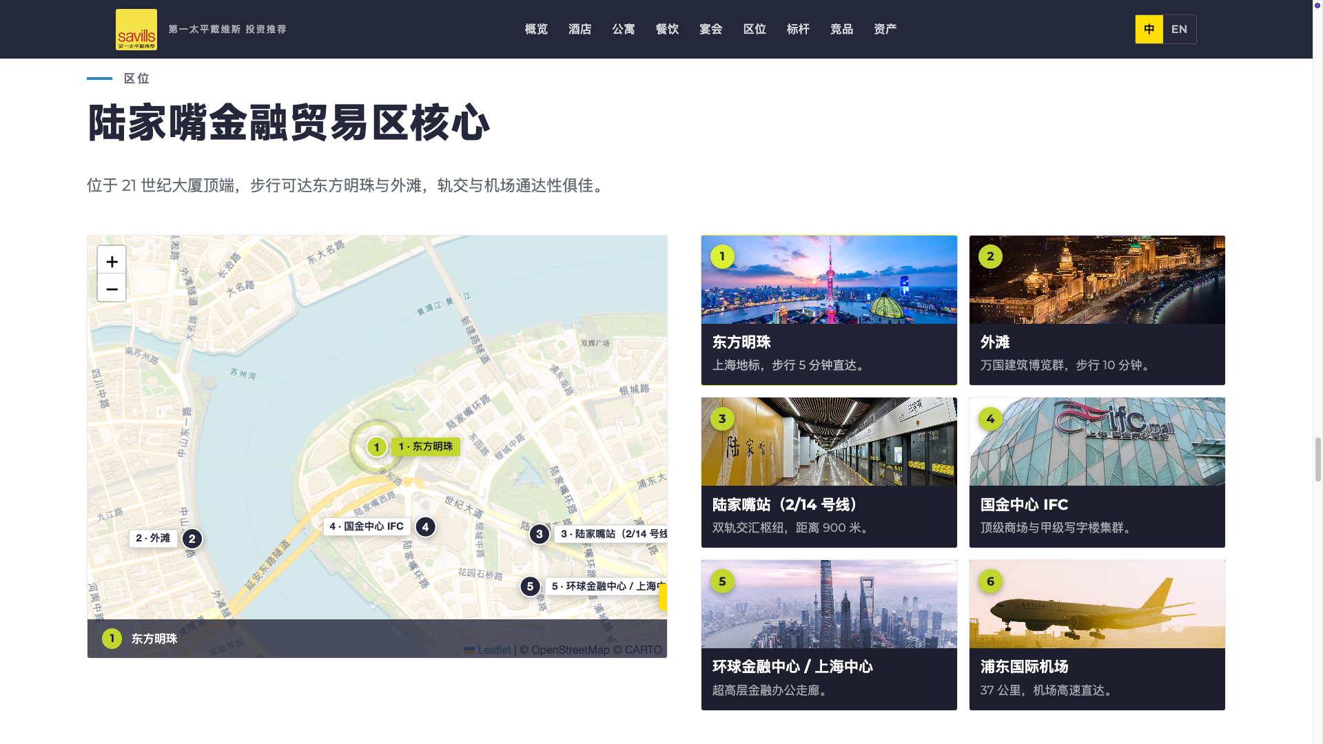Open the 陆家嘴站 metro station photo
The image size is (1323, 744).
coord(829,442)
